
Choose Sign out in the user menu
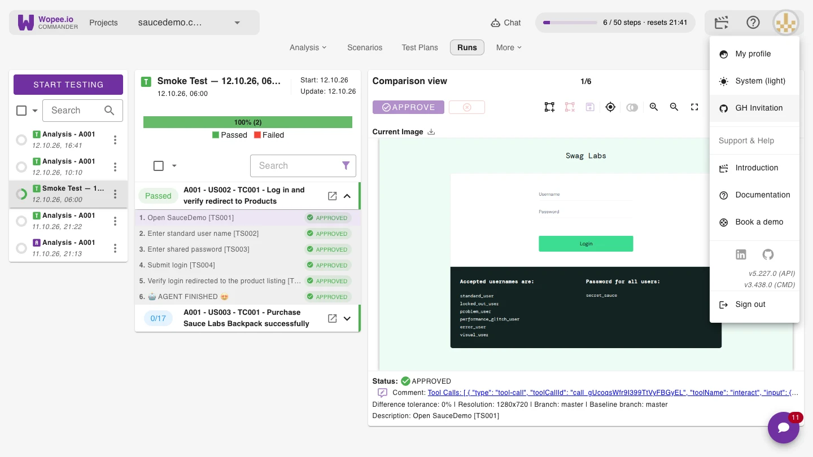(754, 304)
